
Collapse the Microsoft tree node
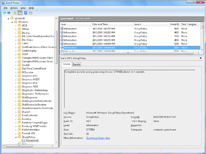pos(8,19)
